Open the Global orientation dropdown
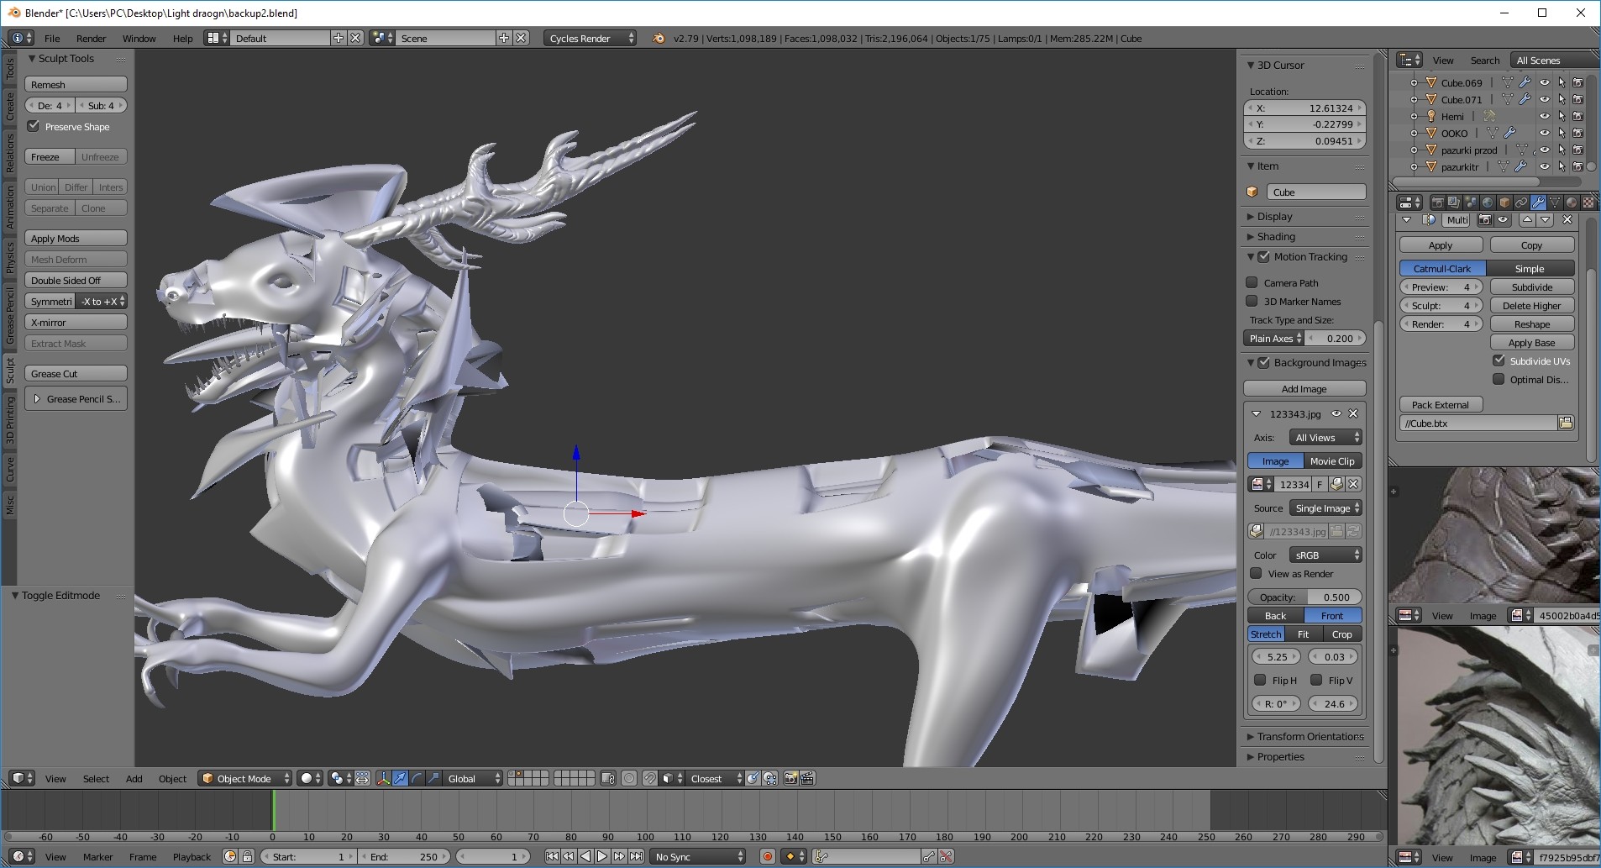The height and width of the screenshot is (868, 1601). coord(473,779)
